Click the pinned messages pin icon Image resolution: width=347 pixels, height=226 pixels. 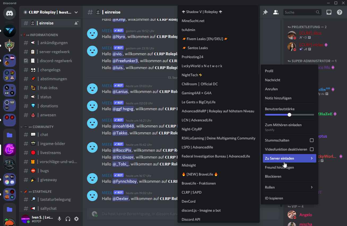point(265,12)
